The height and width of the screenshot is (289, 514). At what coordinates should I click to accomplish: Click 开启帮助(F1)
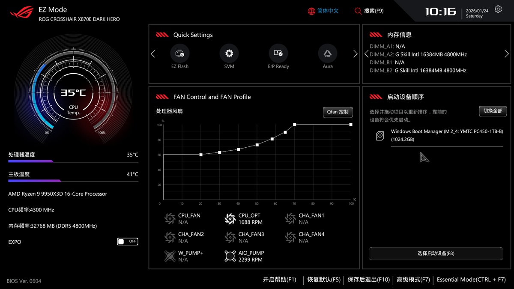pyautogui.click(x=279, y=280)
